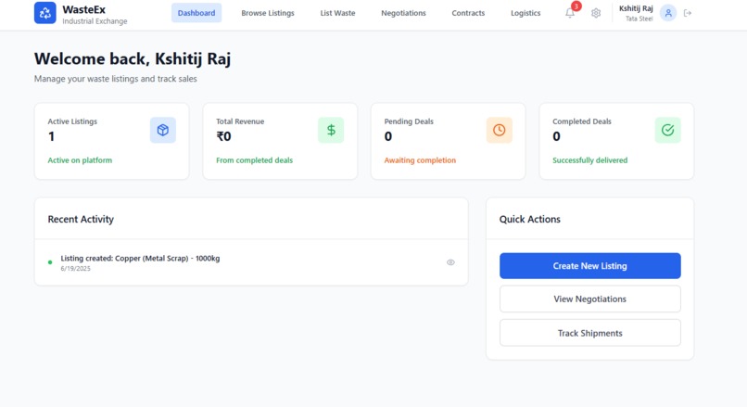Click the Successfully delivered text
747x407 pixels.
point(590,160)
